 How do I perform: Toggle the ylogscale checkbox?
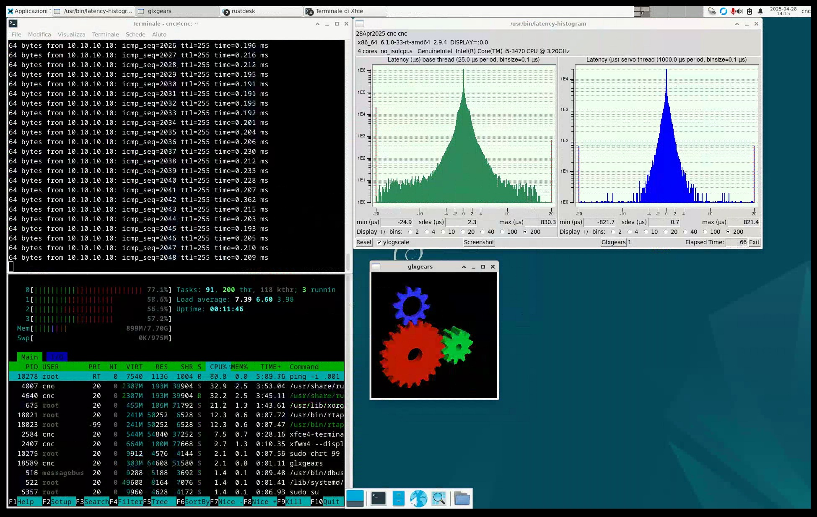point(379,242)
